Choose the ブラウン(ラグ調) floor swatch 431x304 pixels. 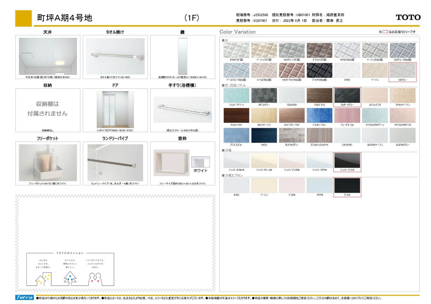(319, 50)
